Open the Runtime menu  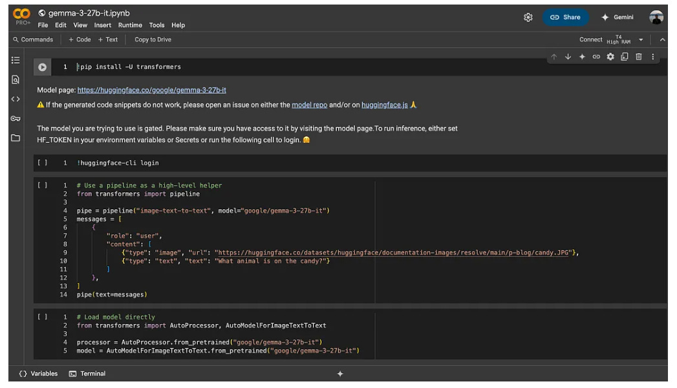(130, 25)
